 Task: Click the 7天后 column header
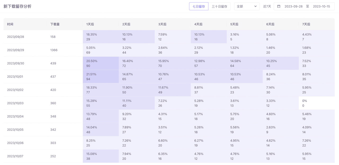306,24
